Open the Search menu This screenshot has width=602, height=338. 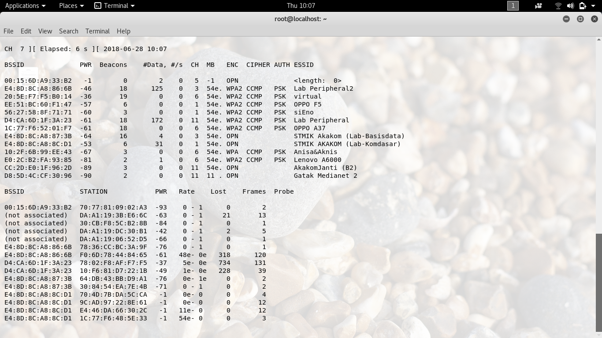(68, 31)
